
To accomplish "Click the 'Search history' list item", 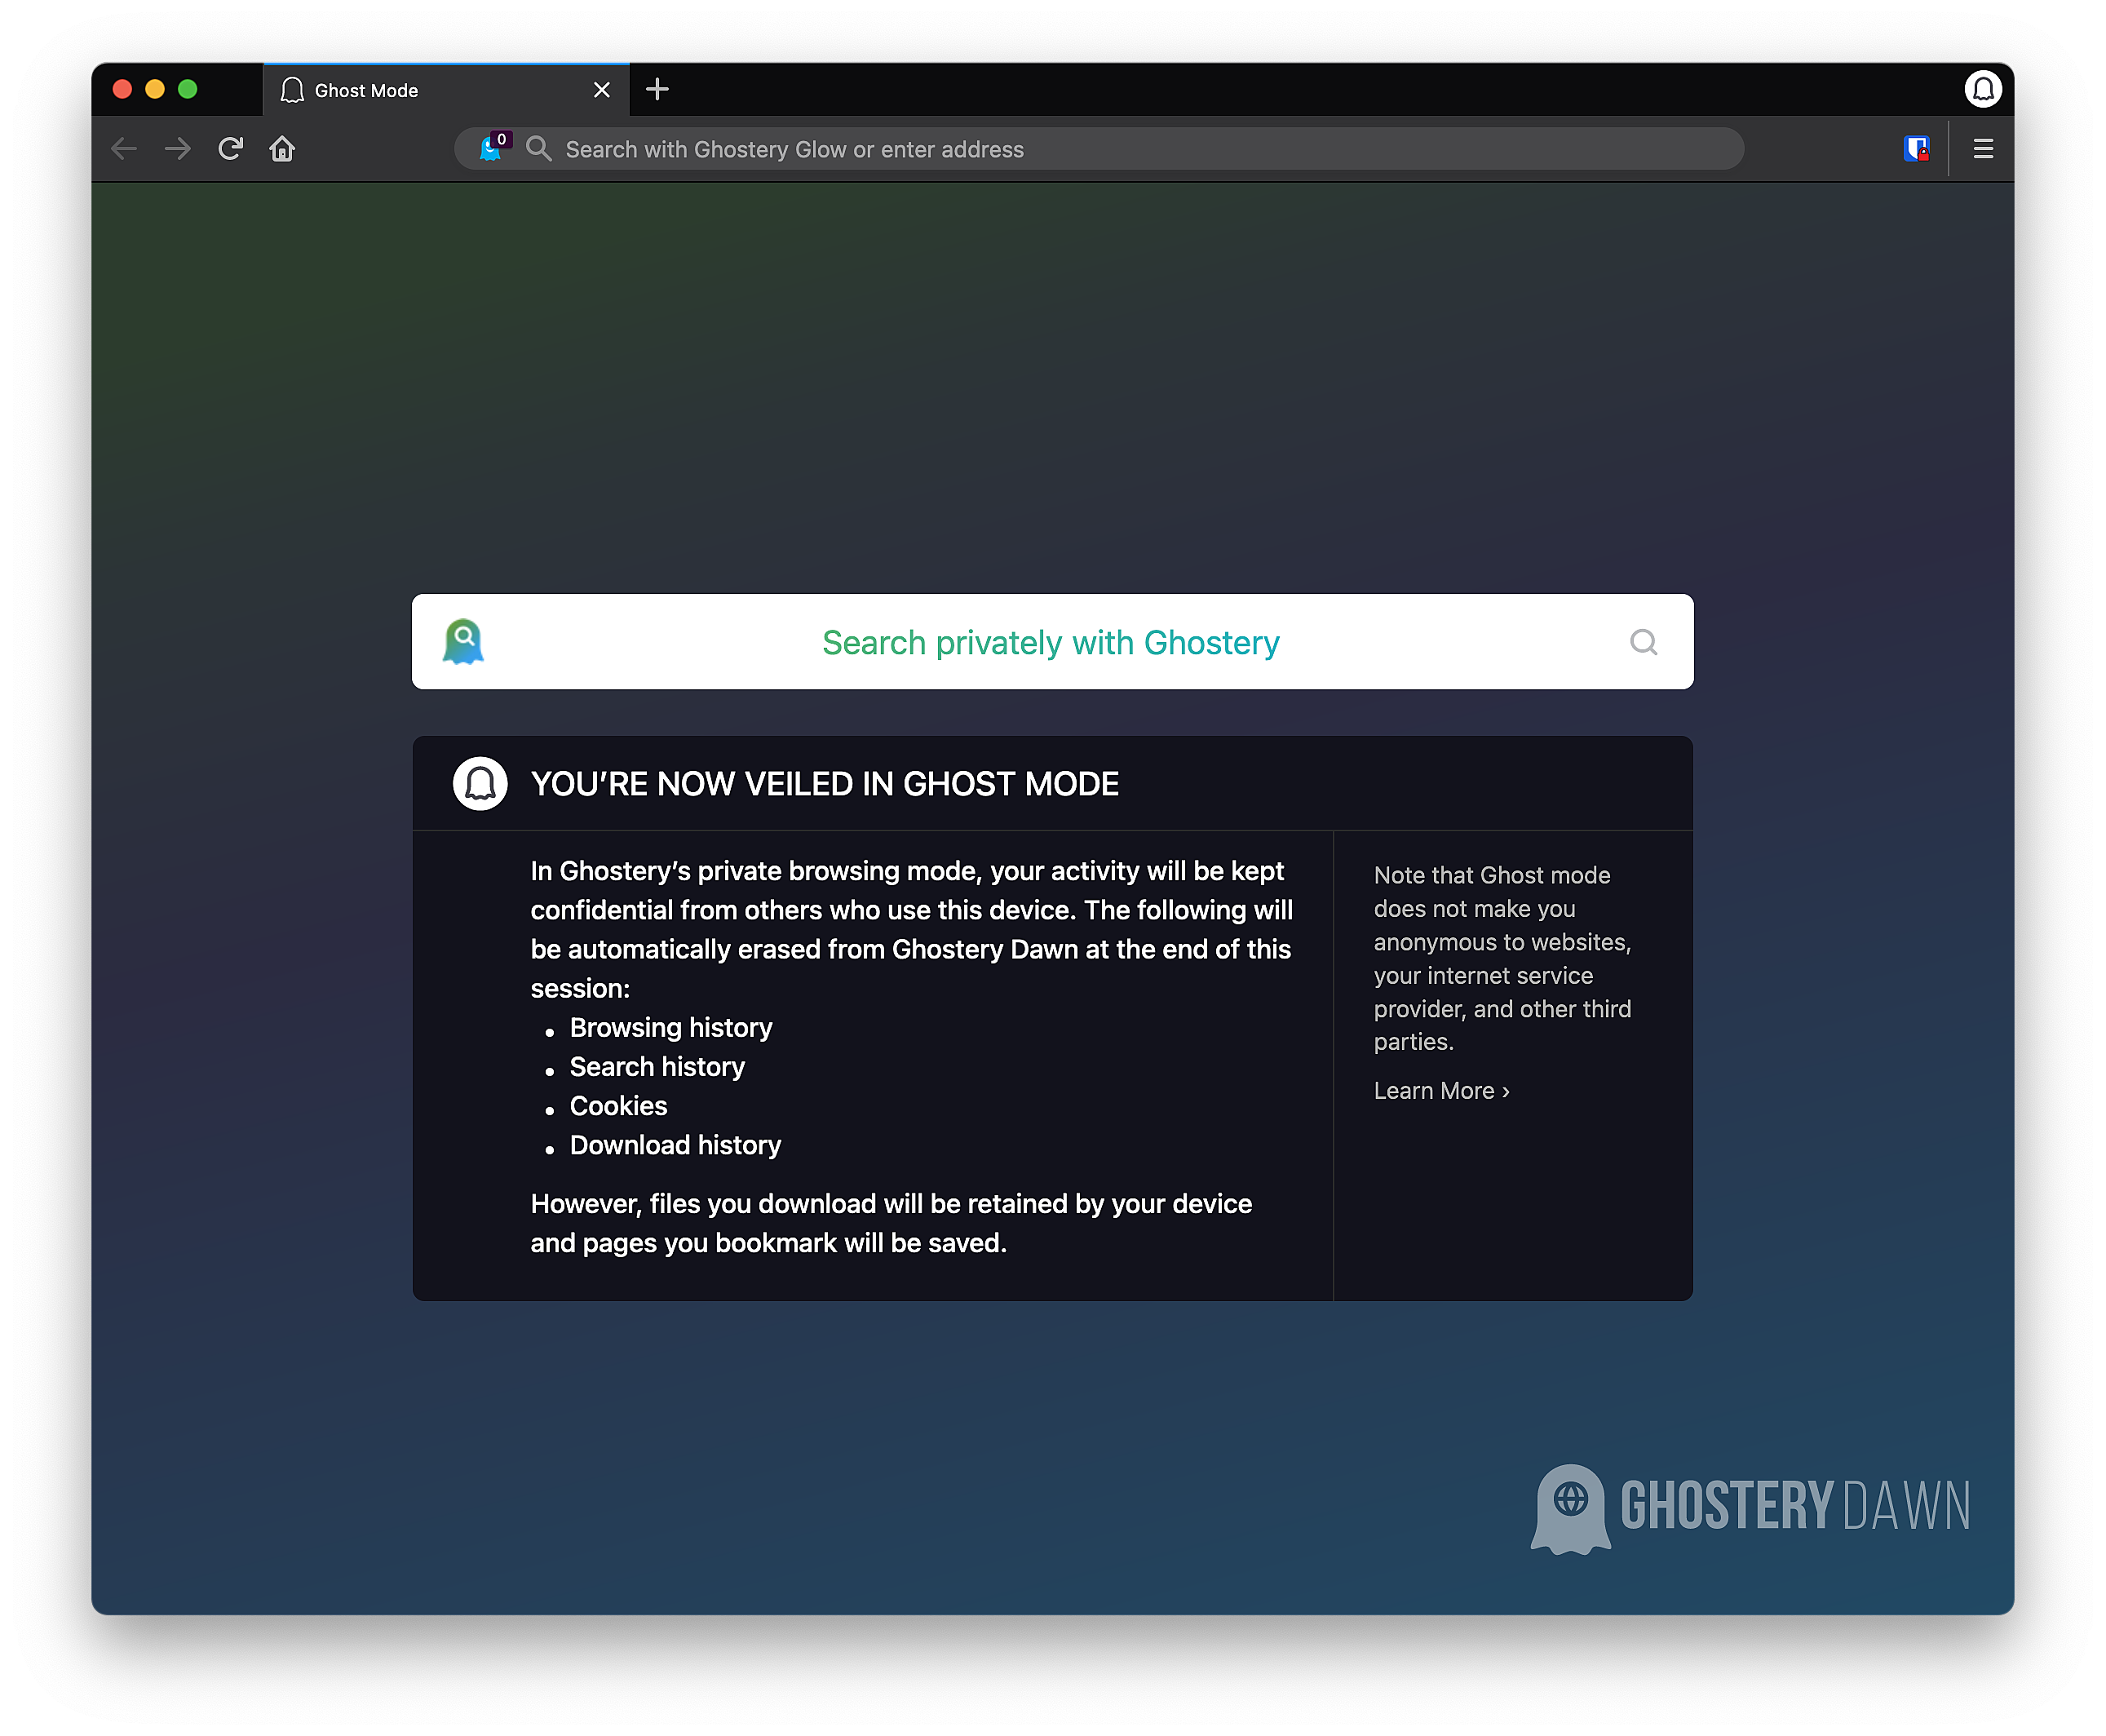I will (x=657, y=1066).
